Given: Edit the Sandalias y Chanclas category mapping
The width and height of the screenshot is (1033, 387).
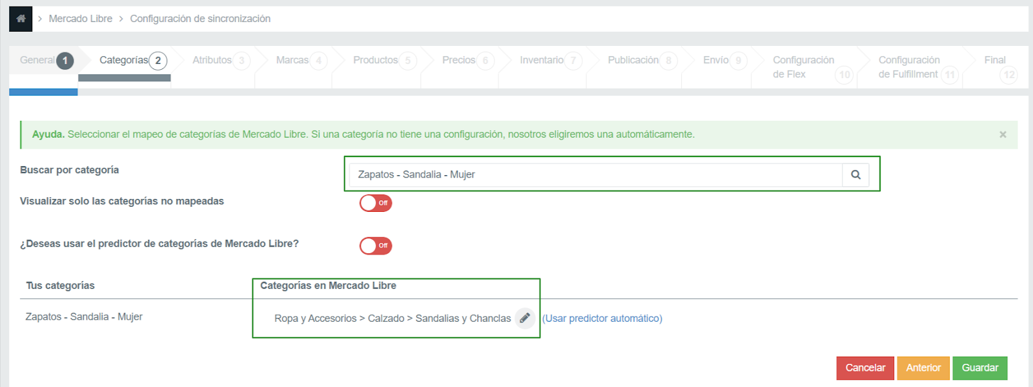Looking at the screenshot, I should 525,318.
